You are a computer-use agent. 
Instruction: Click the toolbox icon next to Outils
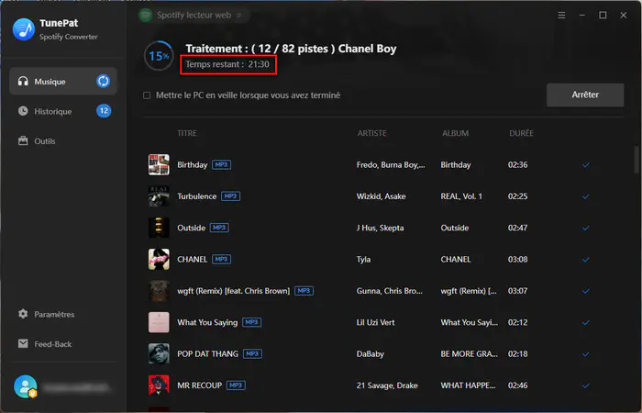click(x=23, y=140)
